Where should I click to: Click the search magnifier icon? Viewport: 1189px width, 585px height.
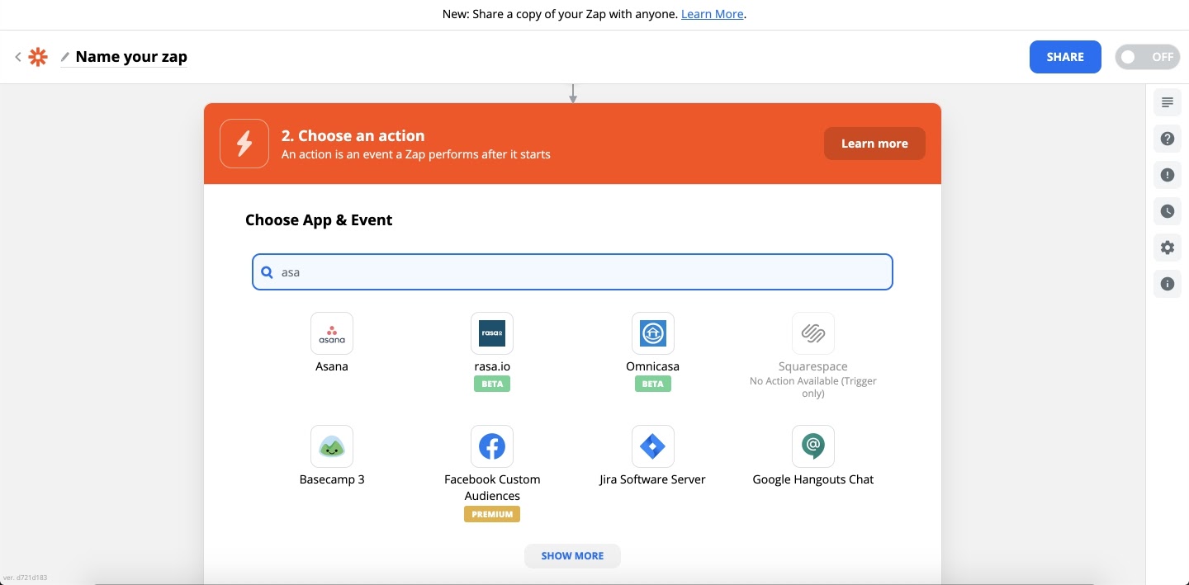click(x=268, y=271)
